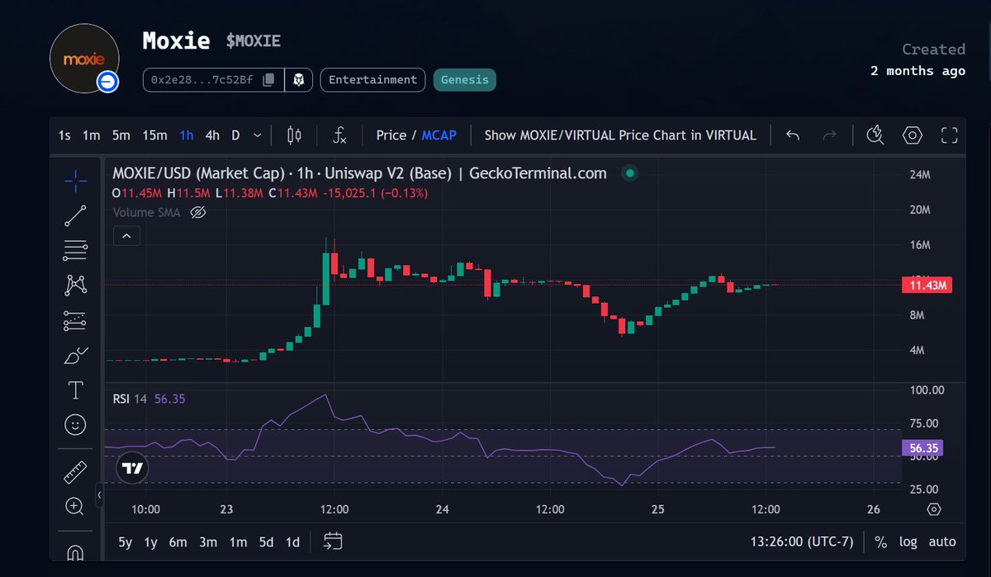This screenshot has width=991, height=577.
Task: Open timezone selector 13:26:00 (UTC-7)
Action: click(801, 542)
